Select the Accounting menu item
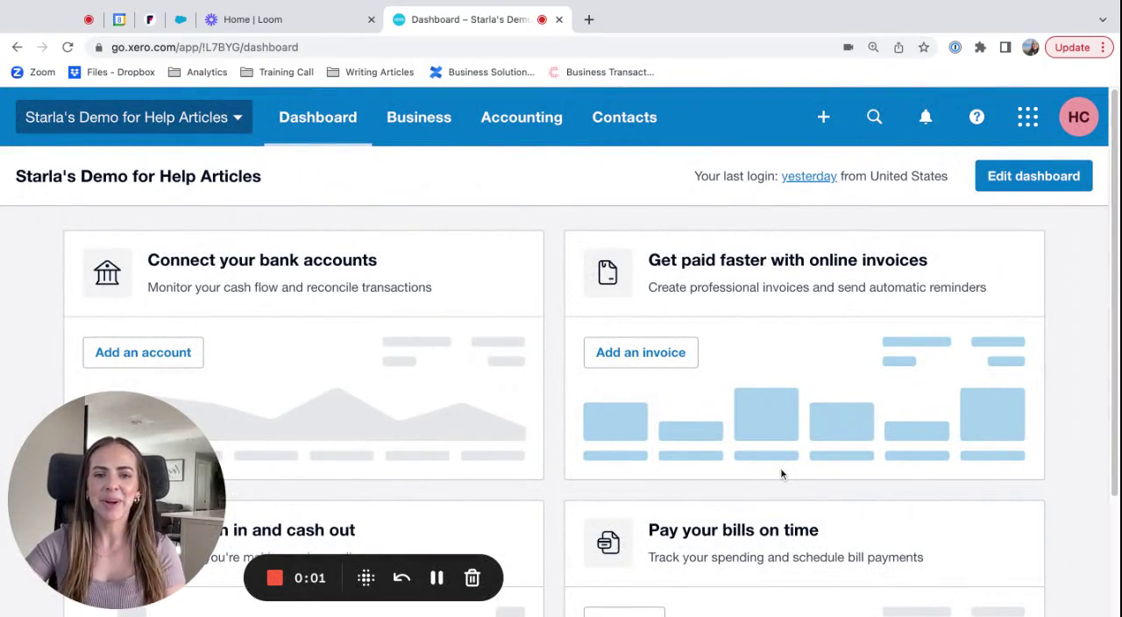This screenshot has height=617, width=1122. pyautogui.click(x=521, y=117)
